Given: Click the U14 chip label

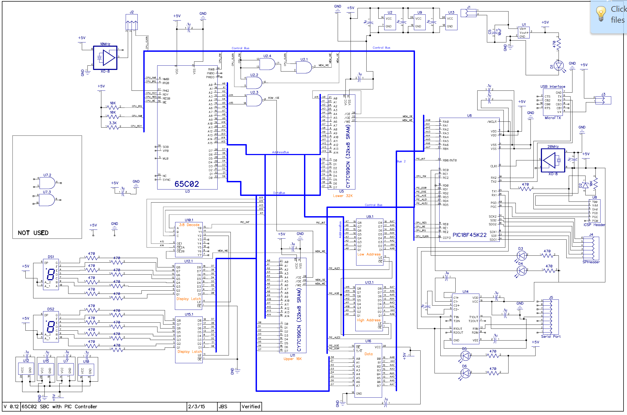Looking at the screenshot, I should point(466,292).
